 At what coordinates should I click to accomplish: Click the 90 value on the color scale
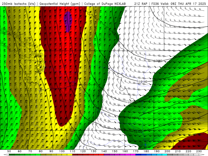(x=51, y=151)
